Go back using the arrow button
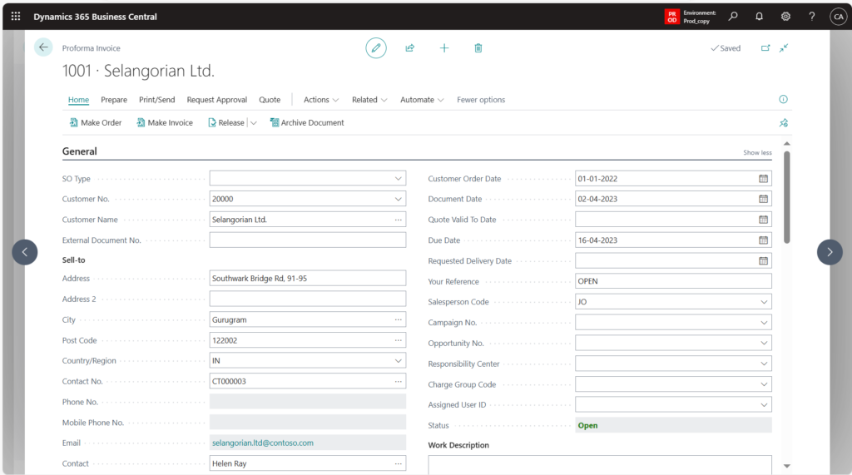 click(43, 47)
